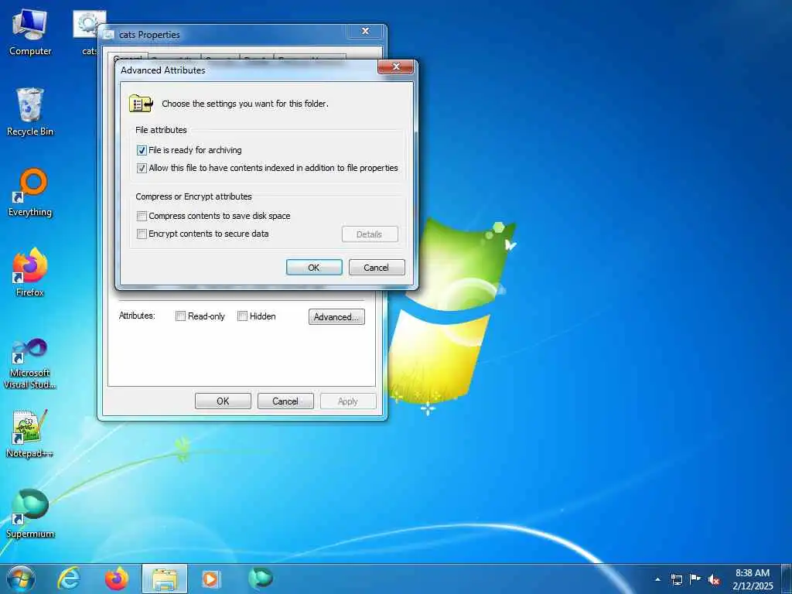Open the Action Center flag icon
Viewport: 792px width, 594px height.
[x=695, y=579]
